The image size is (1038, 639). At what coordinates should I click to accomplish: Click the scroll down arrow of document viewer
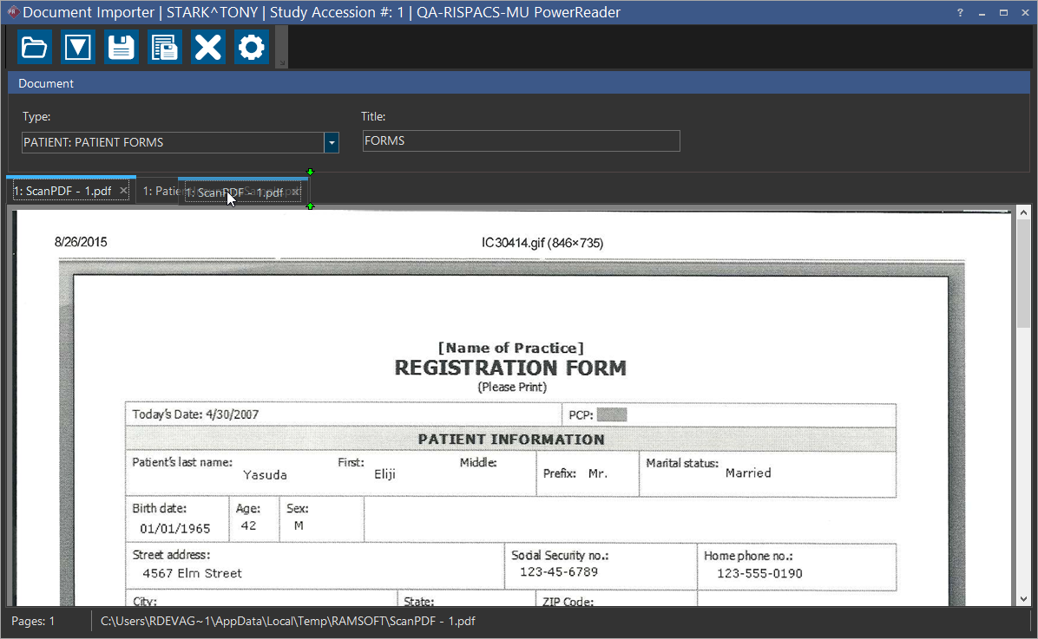click(1022, 598)
